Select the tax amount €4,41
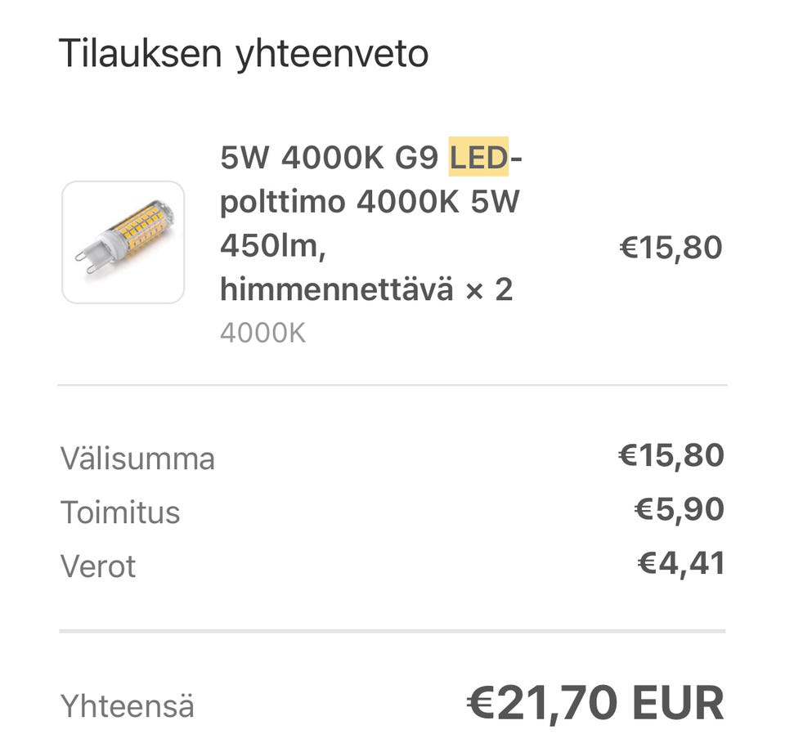 point(680,563)
